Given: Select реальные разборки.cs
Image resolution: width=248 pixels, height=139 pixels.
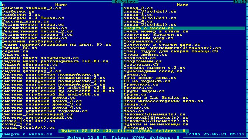Looking at the screenshot, I should click(x=31, y=41).
